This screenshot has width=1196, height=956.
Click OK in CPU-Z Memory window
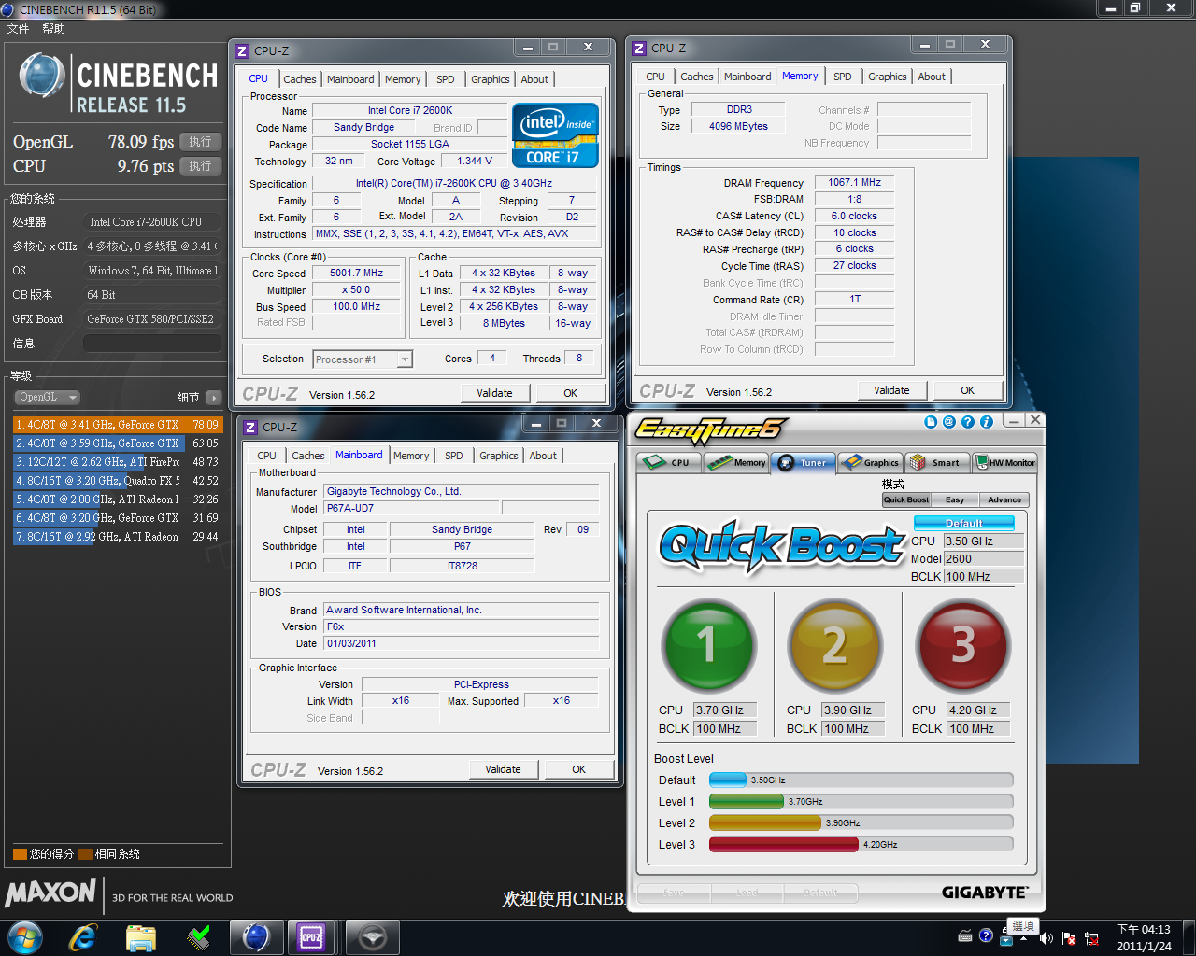[x=967, y=390]
